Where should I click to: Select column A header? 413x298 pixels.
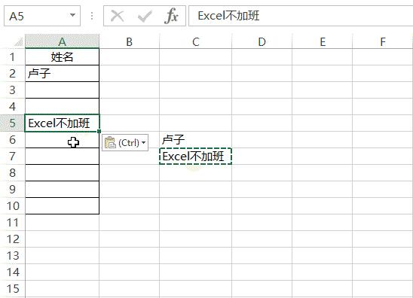(62, 41)
